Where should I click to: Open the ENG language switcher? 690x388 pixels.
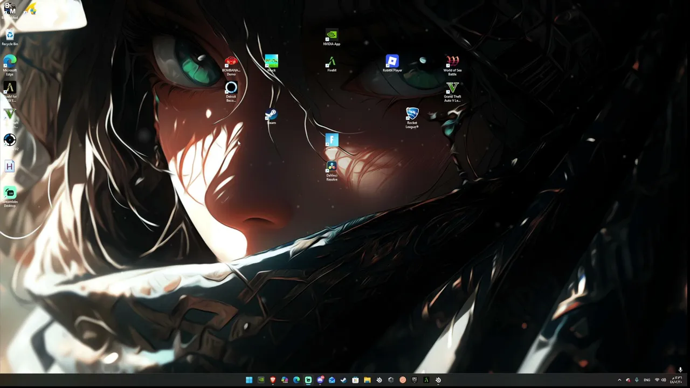click(647, 380)
